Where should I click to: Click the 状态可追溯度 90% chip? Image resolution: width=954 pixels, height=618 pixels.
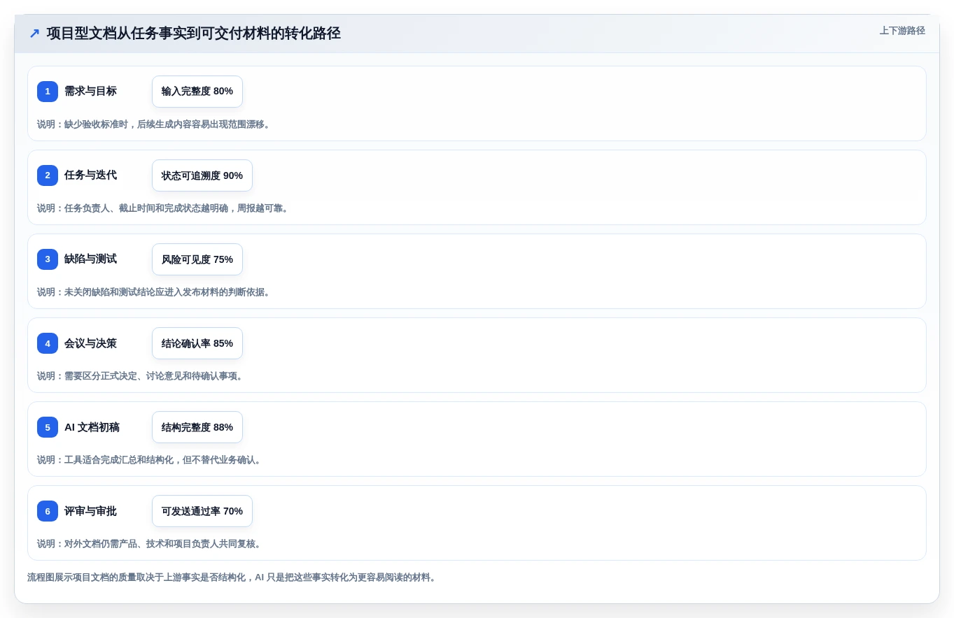point(202,175)
